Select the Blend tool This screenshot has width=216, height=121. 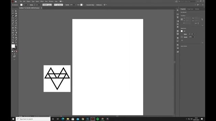16,35
